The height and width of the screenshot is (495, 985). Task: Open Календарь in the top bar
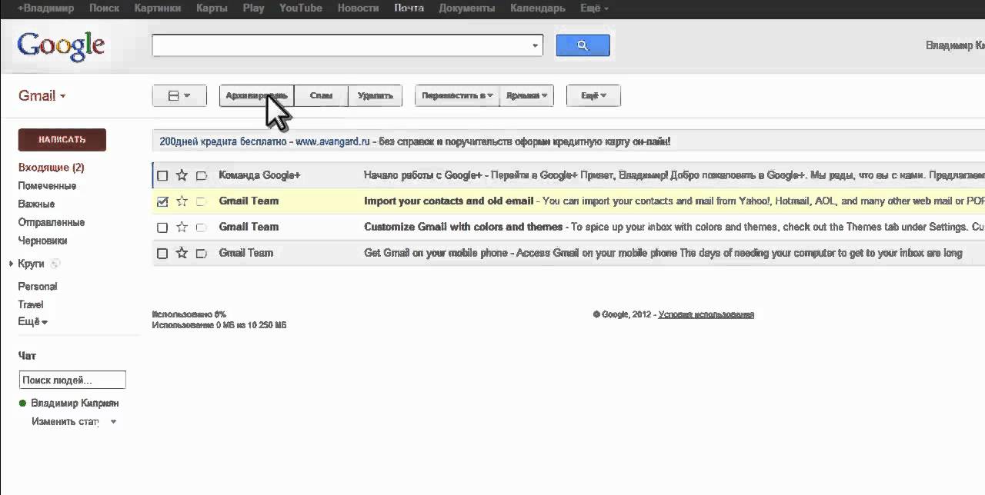click(x=537, y=8)
